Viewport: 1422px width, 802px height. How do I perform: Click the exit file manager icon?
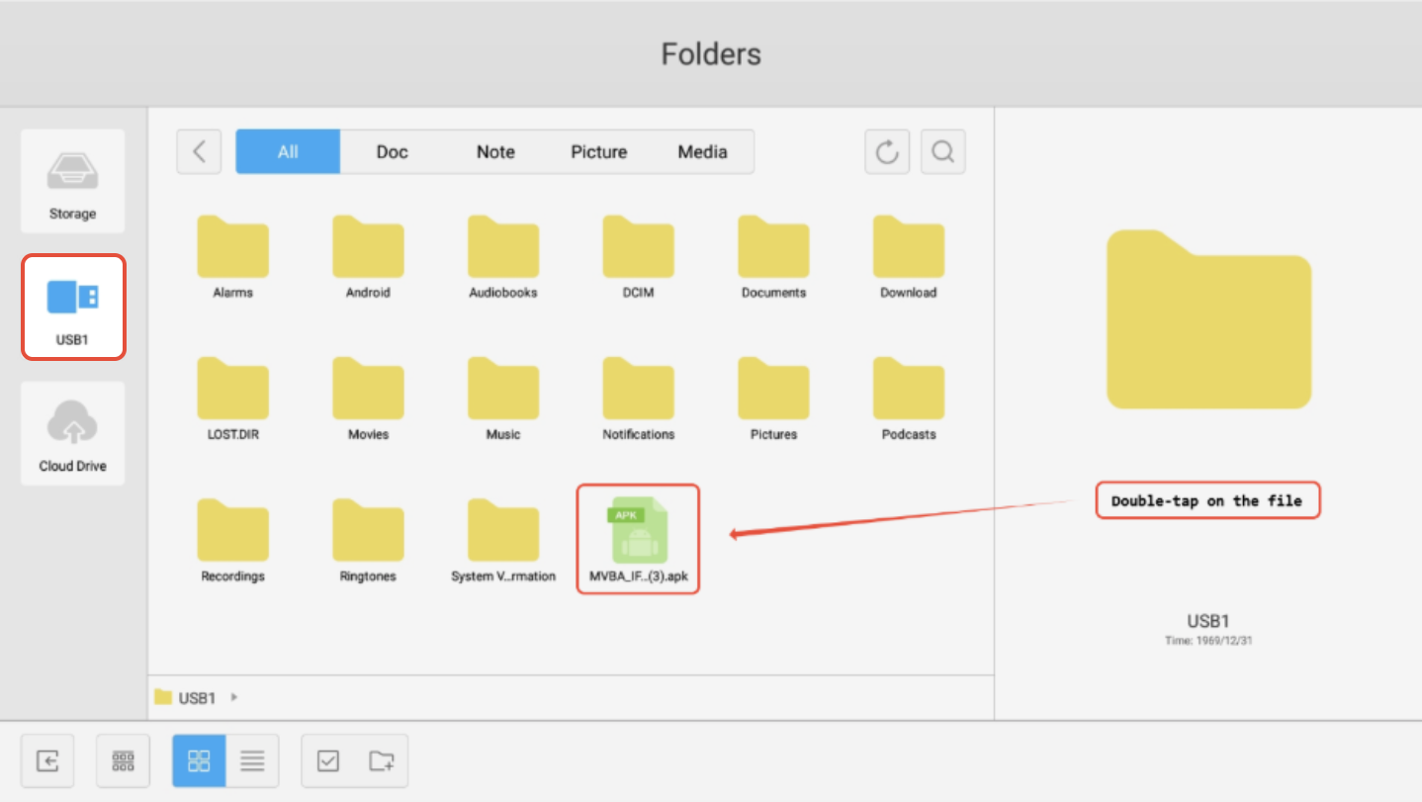tap(46, 760)
